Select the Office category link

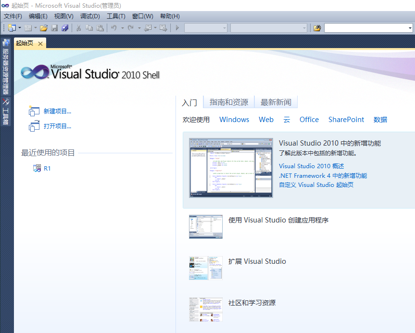click(309, 120)
